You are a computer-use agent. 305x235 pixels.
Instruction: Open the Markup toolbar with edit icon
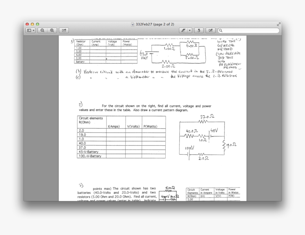[x=210, y=30]
